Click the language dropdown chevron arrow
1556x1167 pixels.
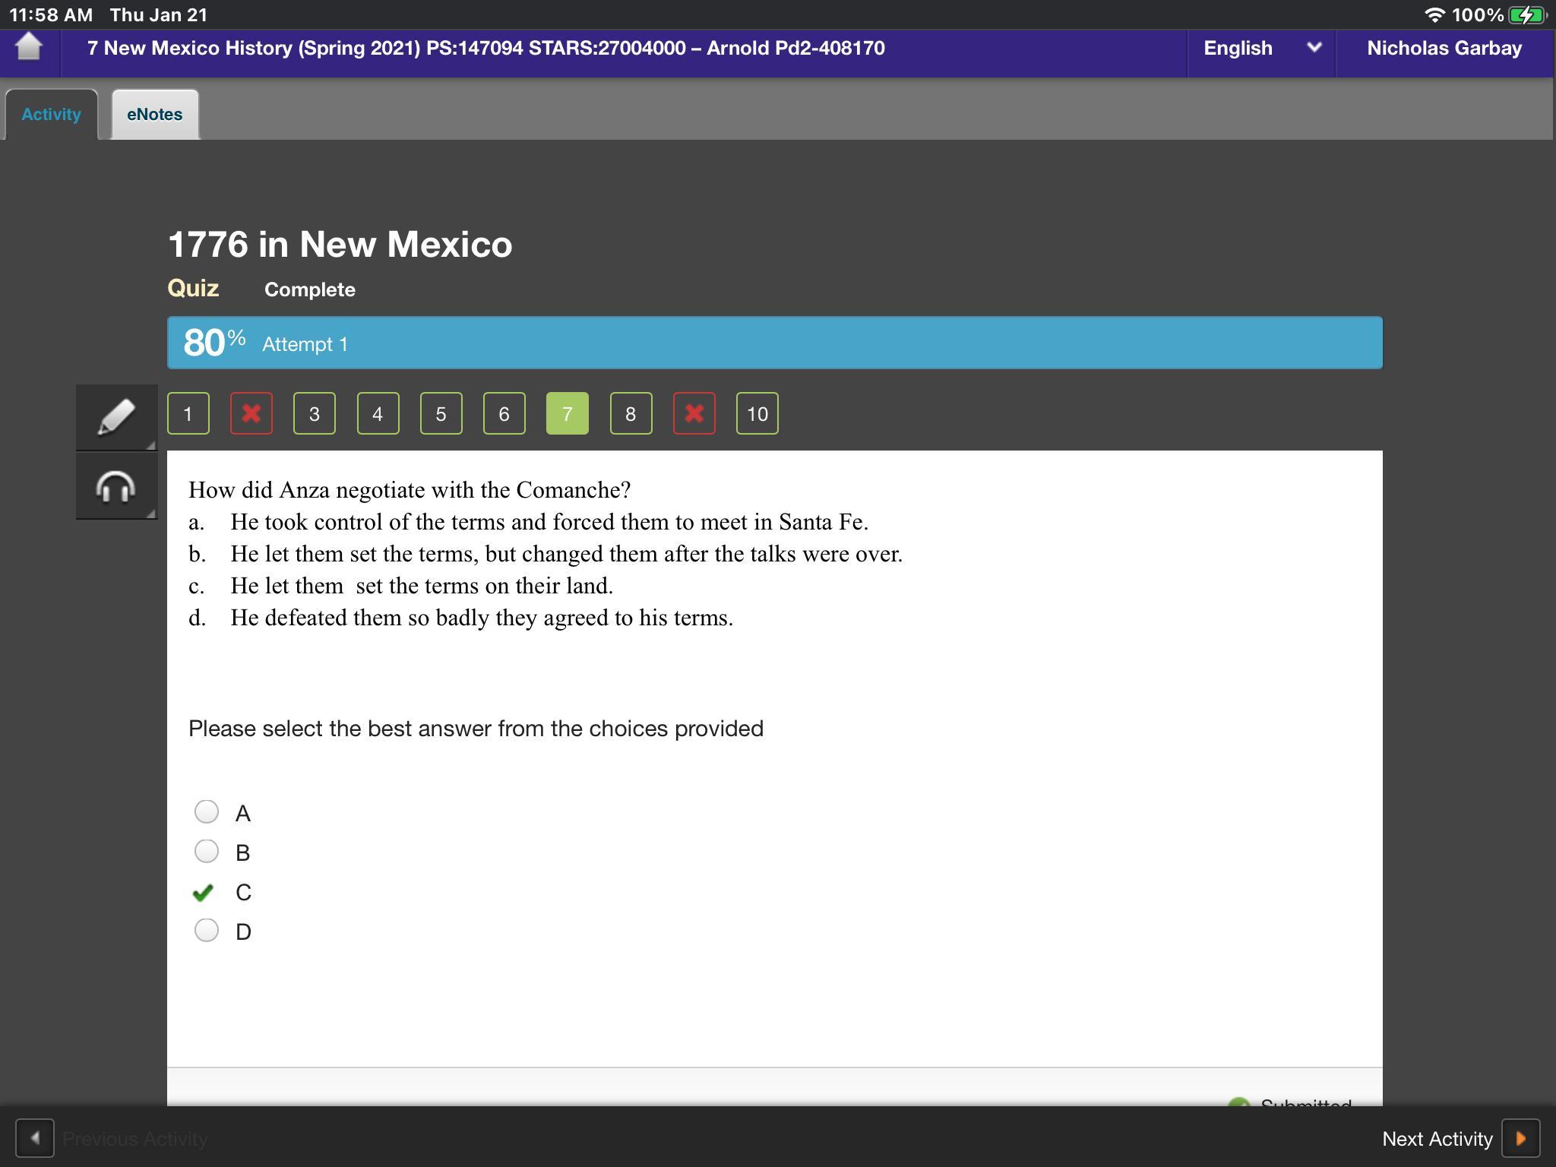[x=1314, y=48]
